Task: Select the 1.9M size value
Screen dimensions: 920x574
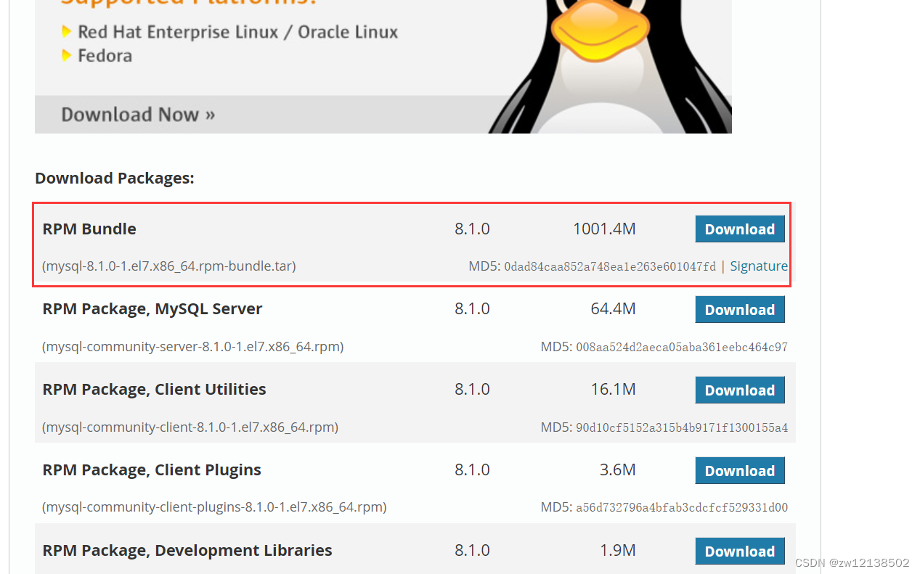Action: click(618, 551)
